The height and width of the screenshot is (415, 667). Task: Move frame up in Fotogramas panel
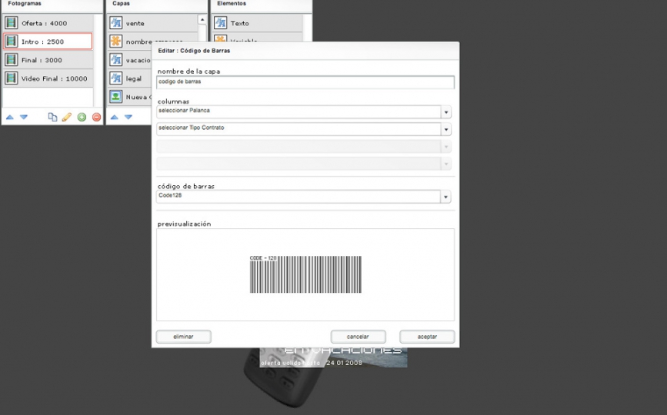pos(10,118)
